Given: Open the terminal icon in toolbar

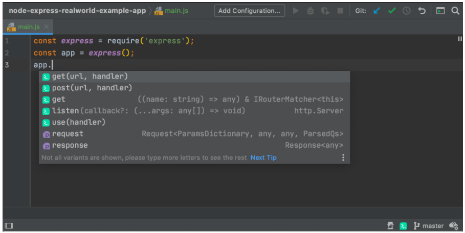Looking at the screenshot, I should coord(440,11).
